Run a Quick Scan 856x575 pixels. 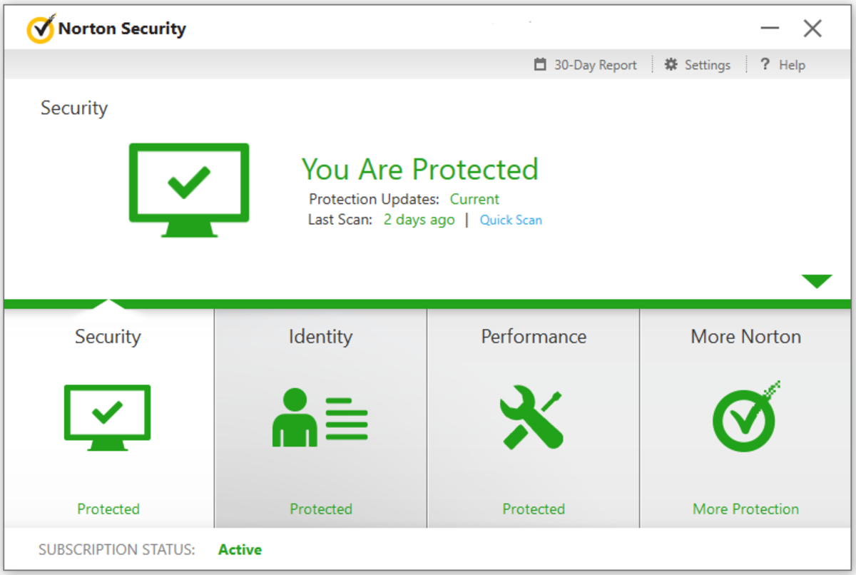tap(511, 220)
